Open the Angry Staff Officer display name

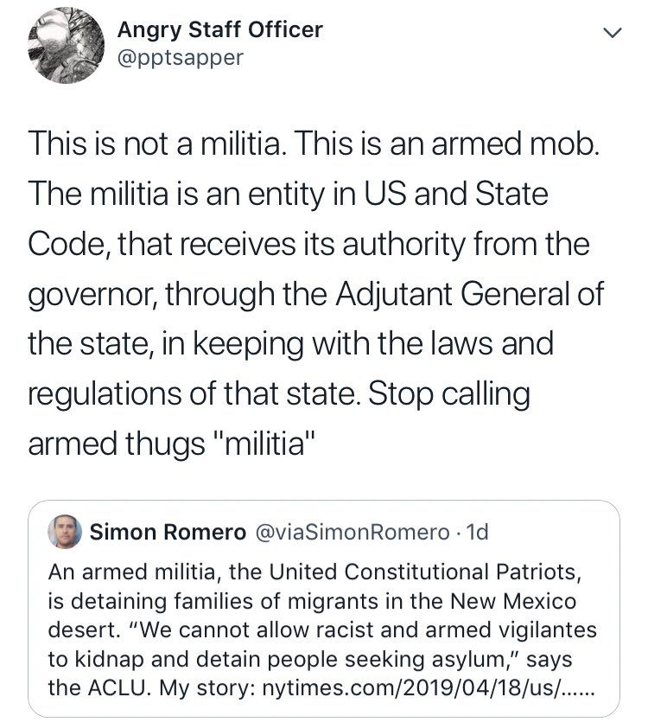pos(220,30)
